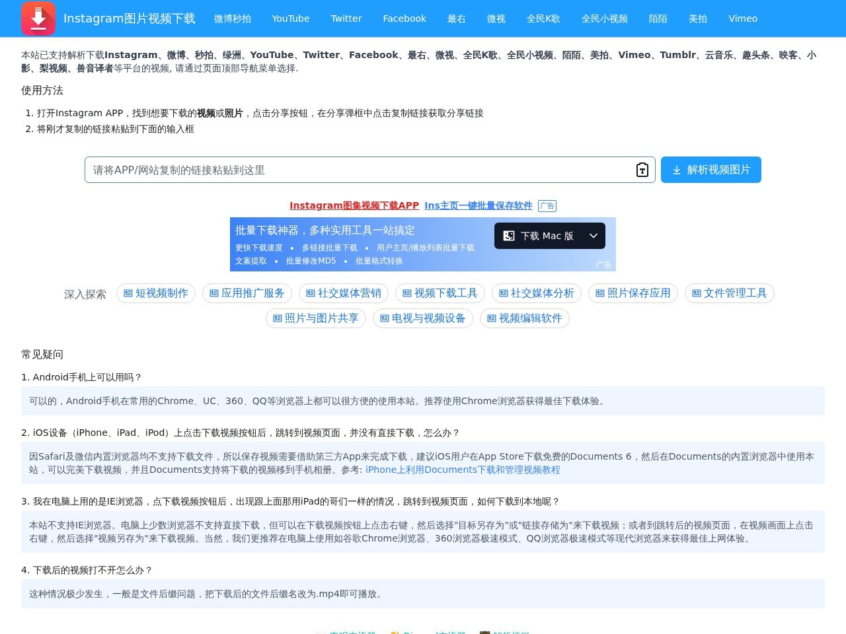Select the 视频下载工具 explore chip
This screenshot has height=634, width=846.
tap(440, 293)
